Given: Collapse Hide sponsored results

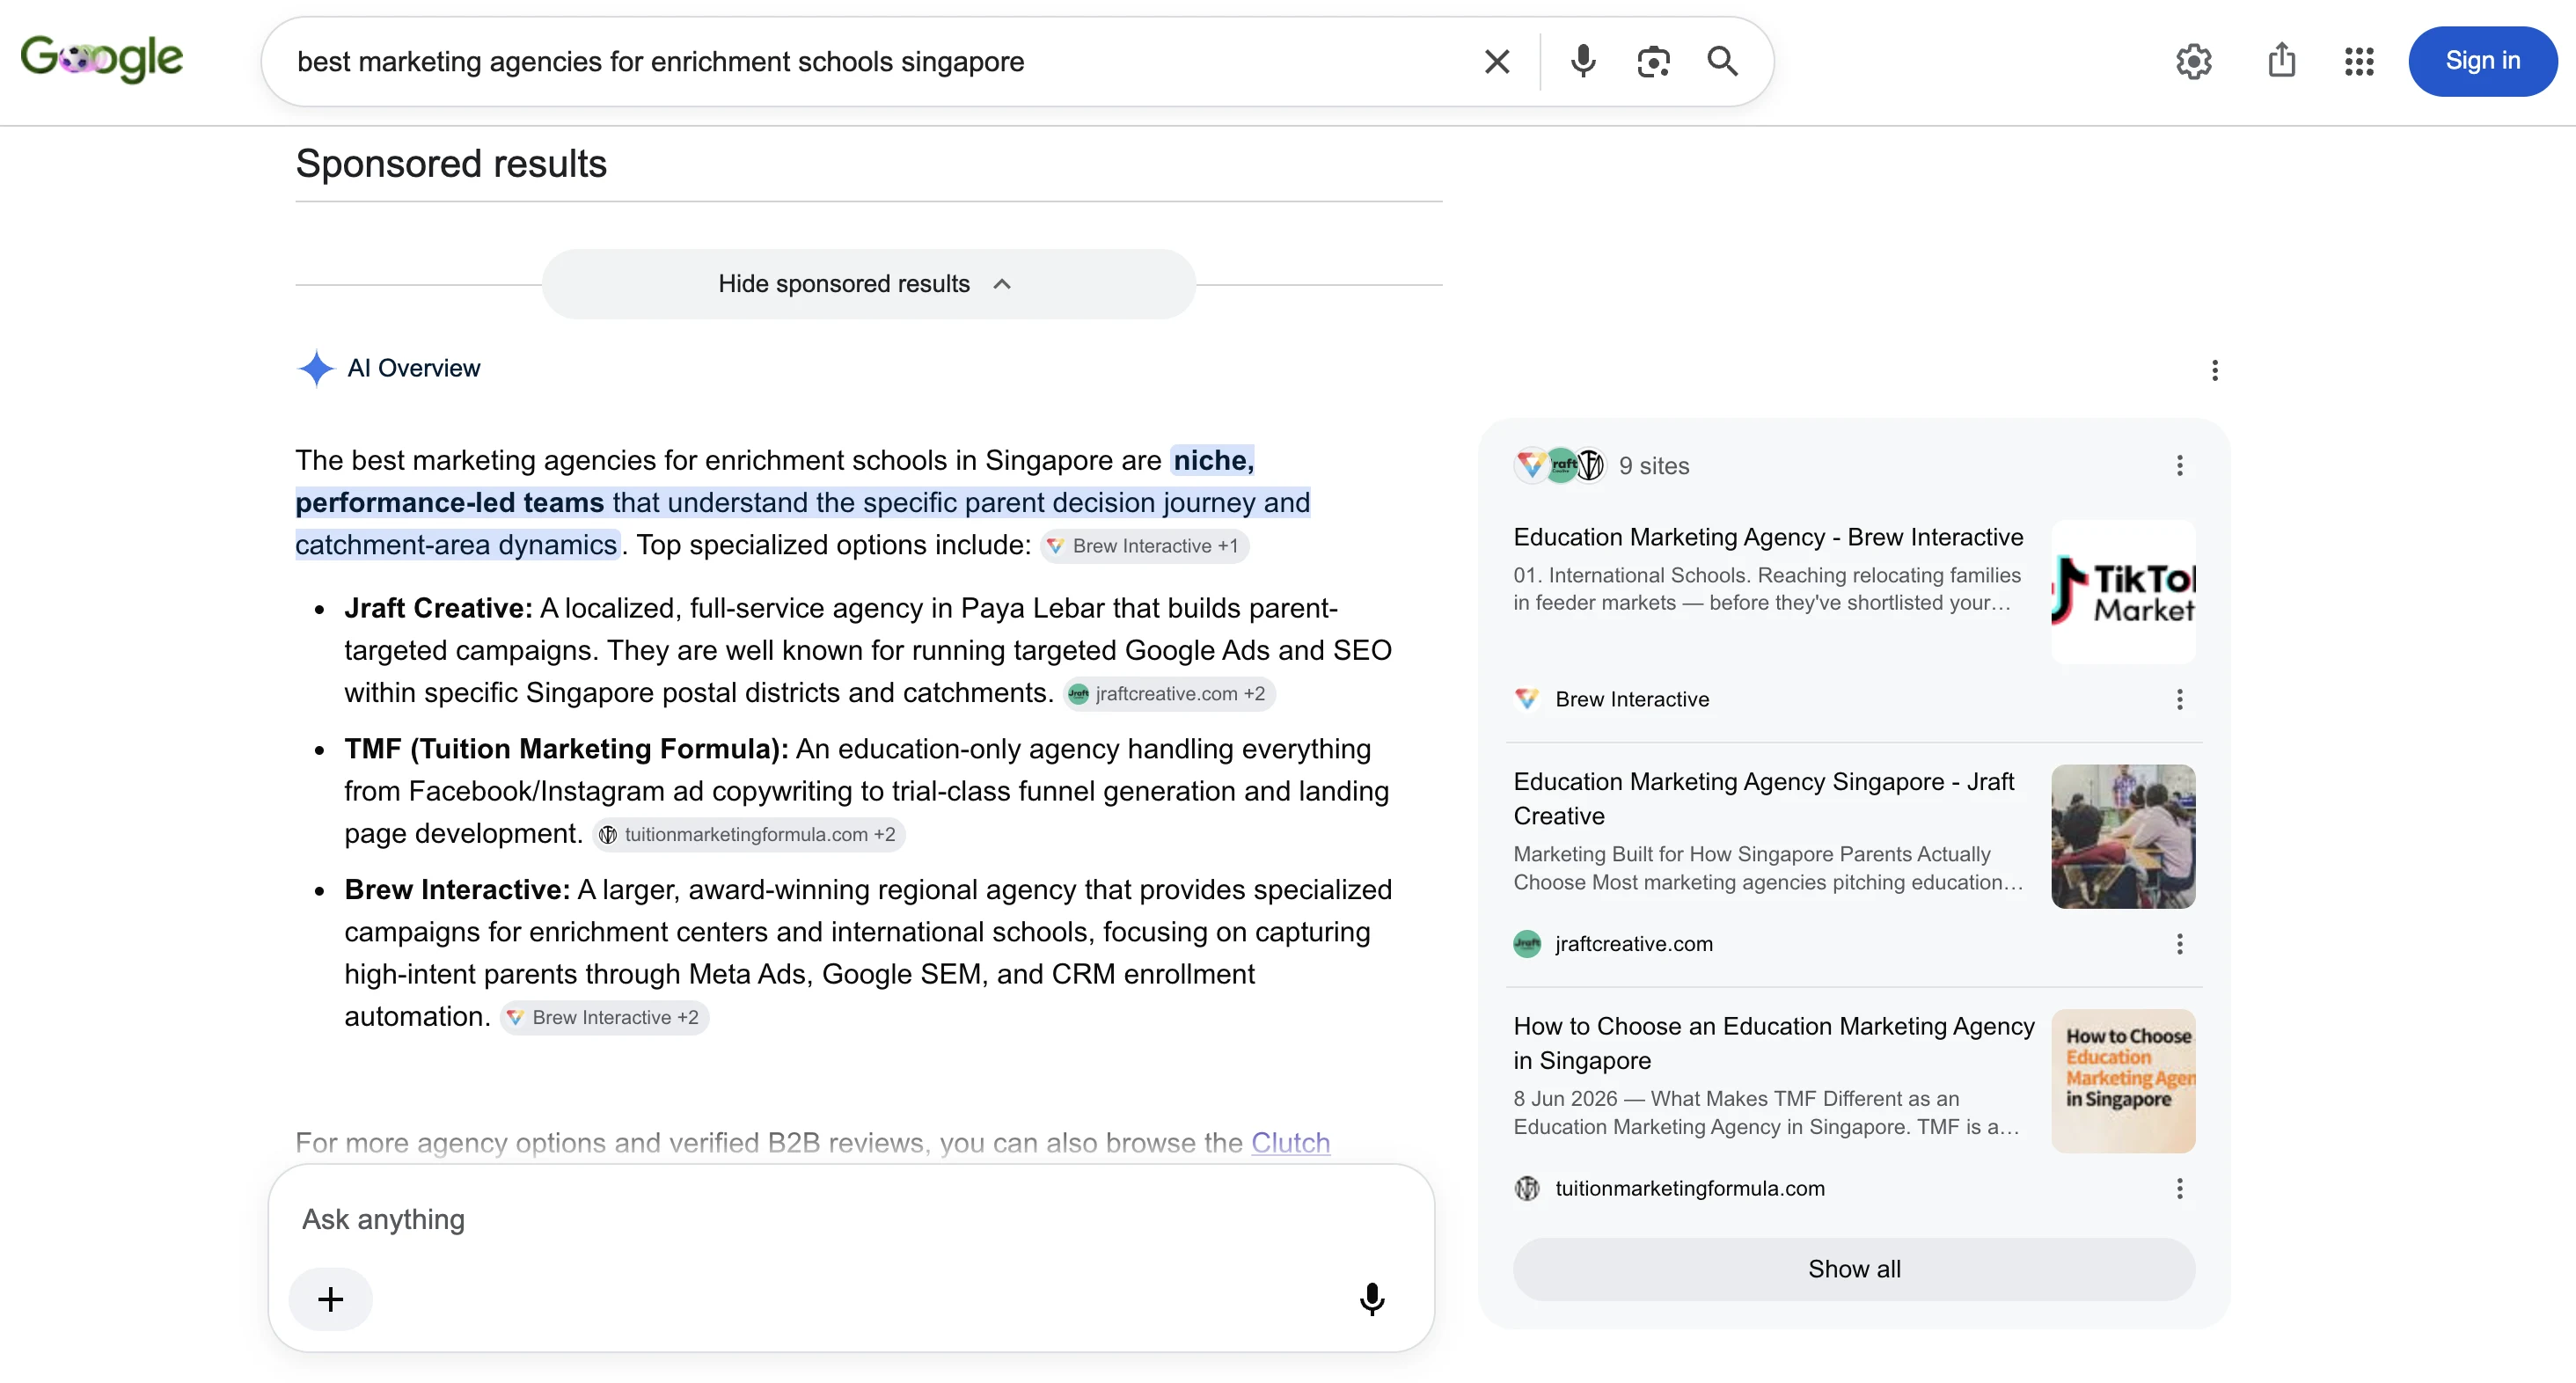Looking at the screenshot, I should (868, 284).
